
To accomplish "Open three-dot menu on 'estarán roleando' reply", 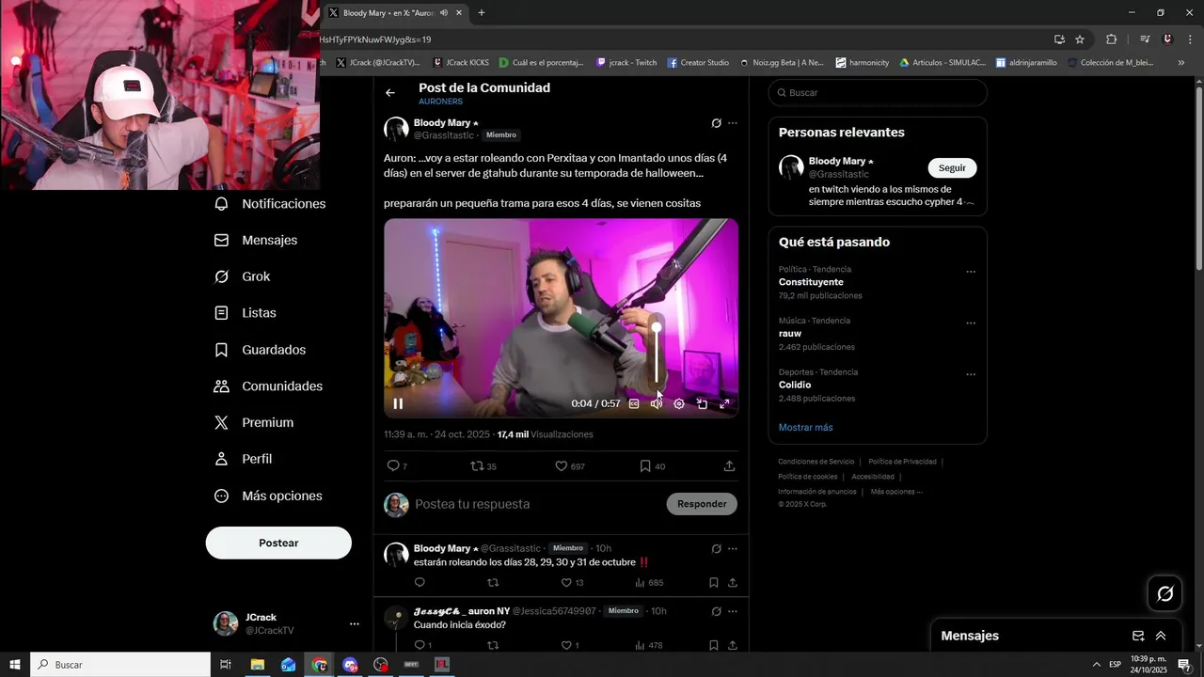I will pyautogui.click(x=733, y=548).
